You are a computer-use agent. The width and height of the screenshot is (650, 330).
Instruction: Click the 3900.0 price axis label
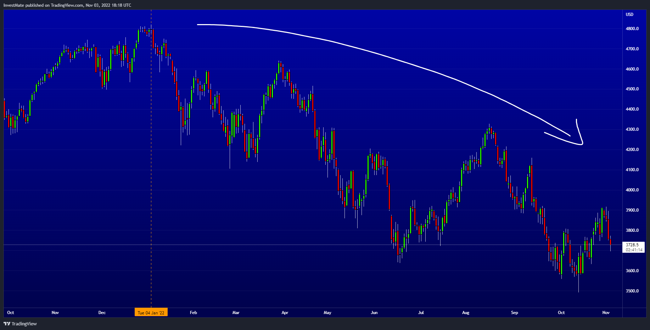click(632, 210)
